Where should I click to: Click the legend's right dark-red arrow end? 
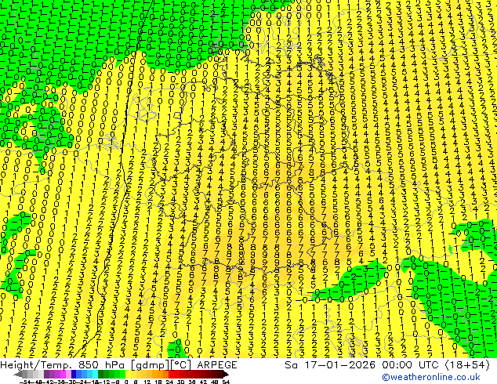click(x=225, y=374)
